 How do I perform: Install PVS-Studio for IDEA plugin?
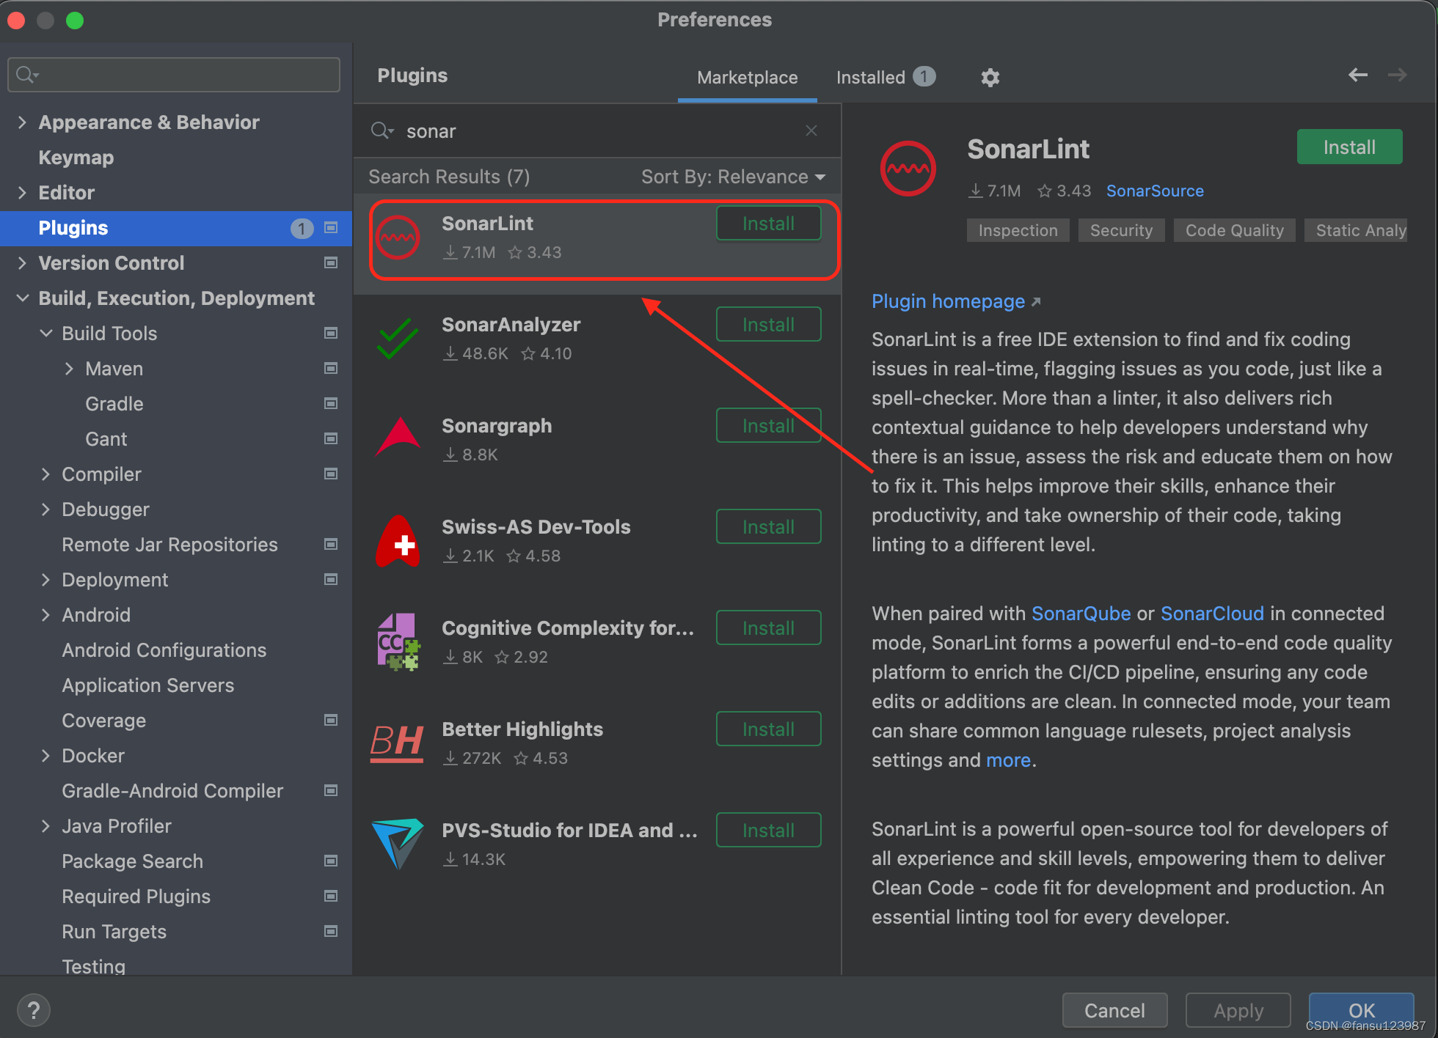tap(768, 831)
